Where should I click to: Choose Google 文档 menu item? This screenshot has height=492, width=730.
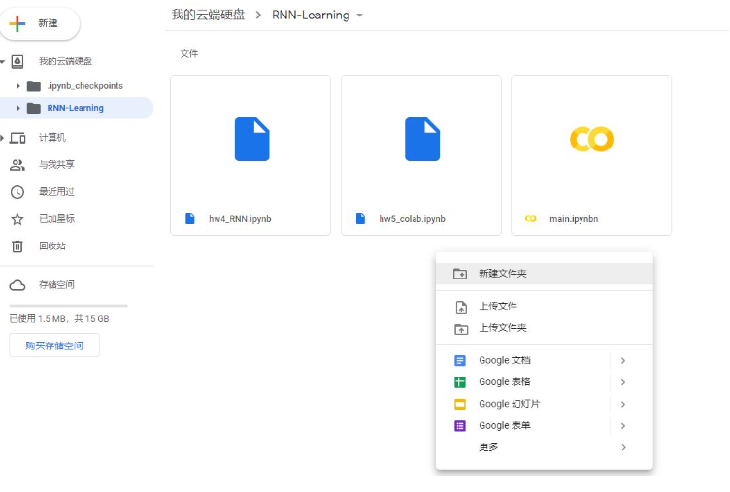[x=545, y=360]
